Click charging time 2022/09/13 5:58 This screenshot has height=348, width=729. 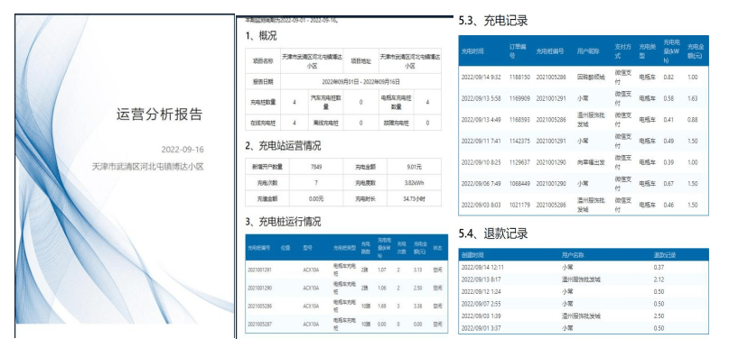point(481,98)
